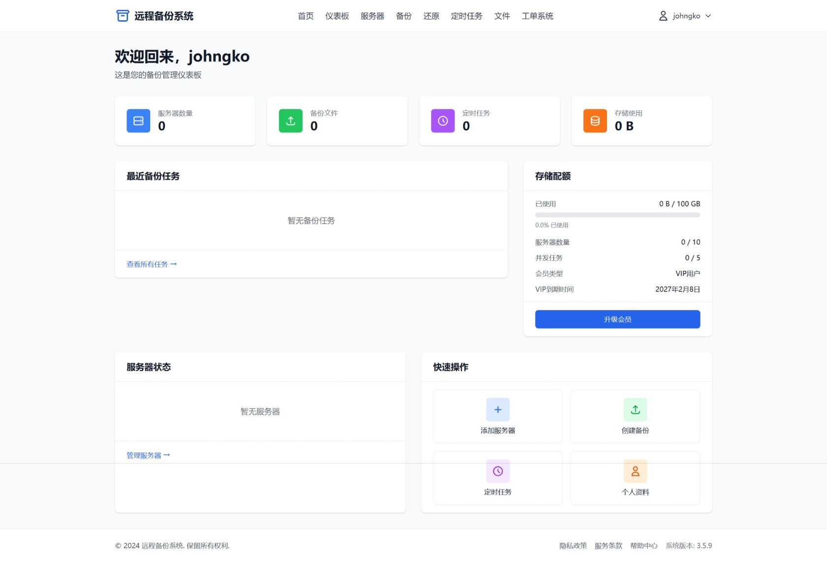Click the plus icon to add server
Image resolution: width=827 pixels, height=562 pixels.
coord(498,409)
